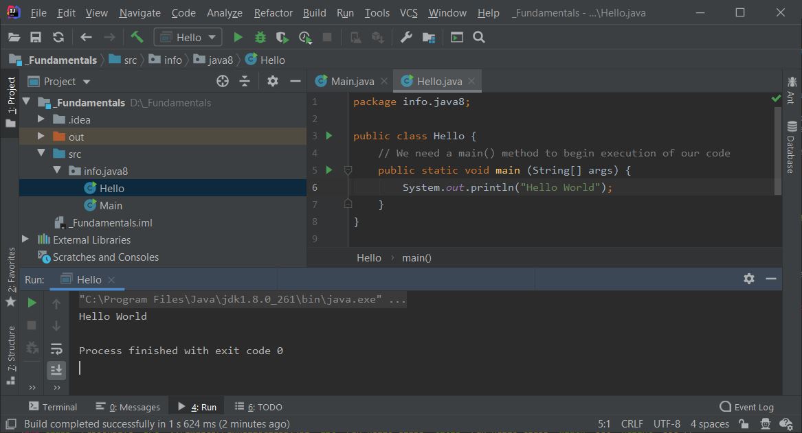Open the Ant side tool window
Viewport: 802px width, 433px height.
click(x=791, y=91)
